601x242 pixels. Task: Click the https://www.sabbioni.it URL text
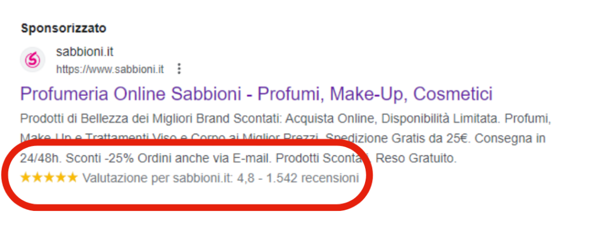click(x=110, y=69)
